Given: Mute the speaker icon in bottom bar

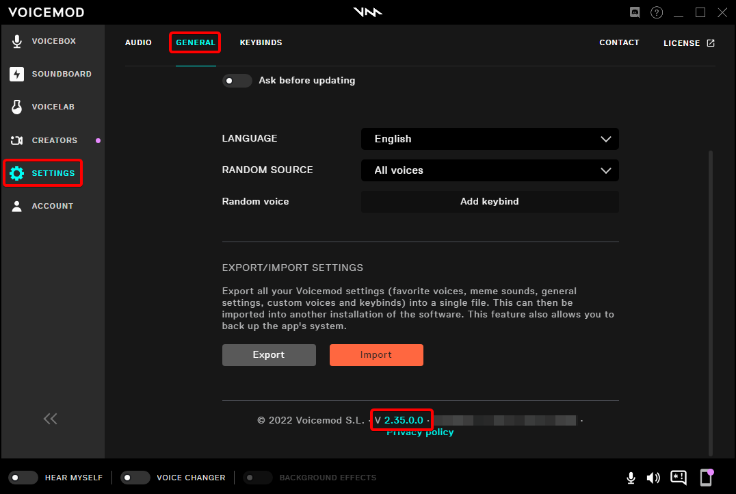Looking at the screenshot, I should [x=653, y=478].
